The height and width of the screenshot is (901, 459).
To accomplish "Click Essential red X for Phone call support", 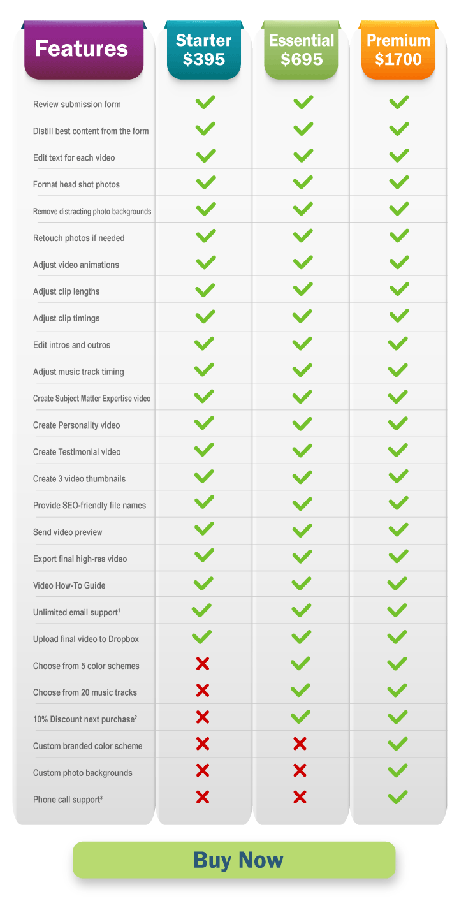I will click(300, 796).
